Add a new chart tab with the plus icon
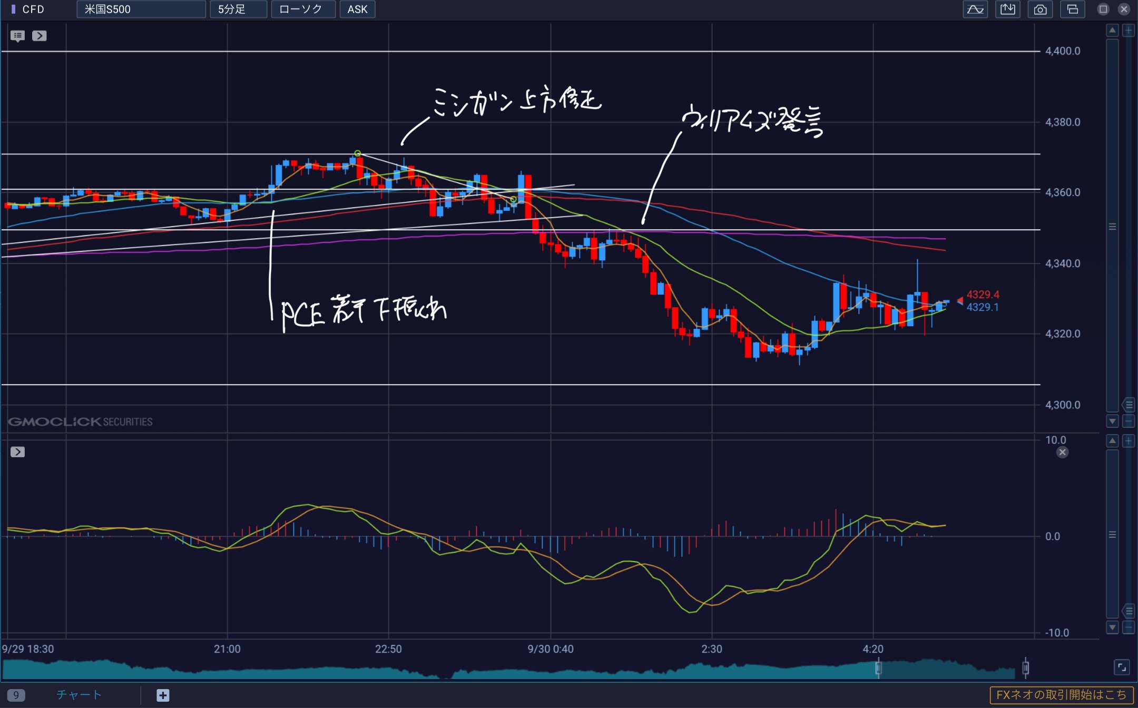The width and height of the screenshot is (1138, 708). (x=163, y=695)
